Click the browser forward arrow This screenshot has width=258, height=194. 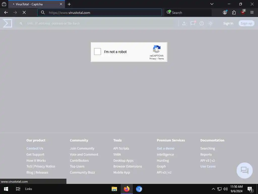click(x=15, y=13)
